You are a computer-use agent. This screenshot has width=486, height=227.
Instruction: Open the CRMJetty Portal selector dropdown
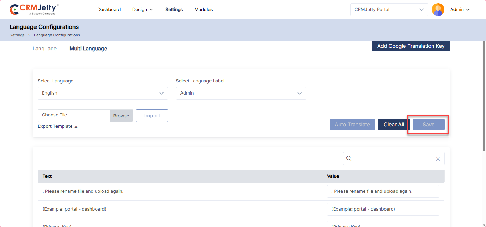click(x=389, y=10)
